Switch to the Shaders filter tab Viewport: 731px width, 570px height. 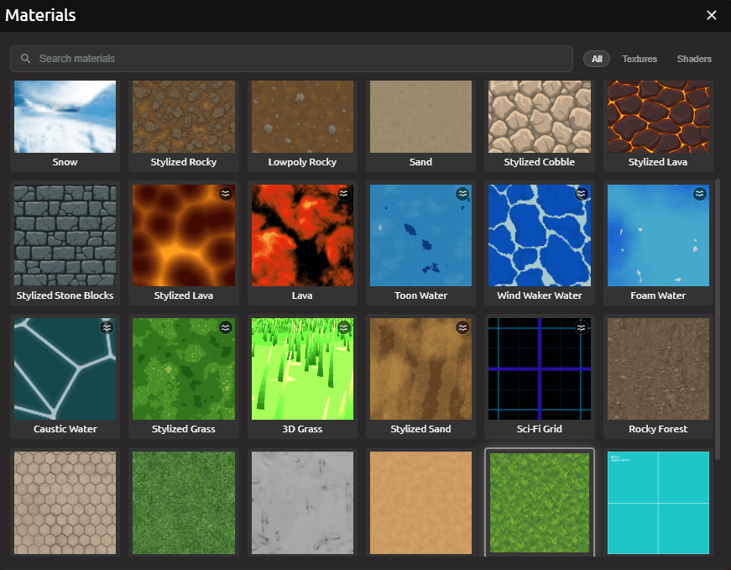[694, 59]
